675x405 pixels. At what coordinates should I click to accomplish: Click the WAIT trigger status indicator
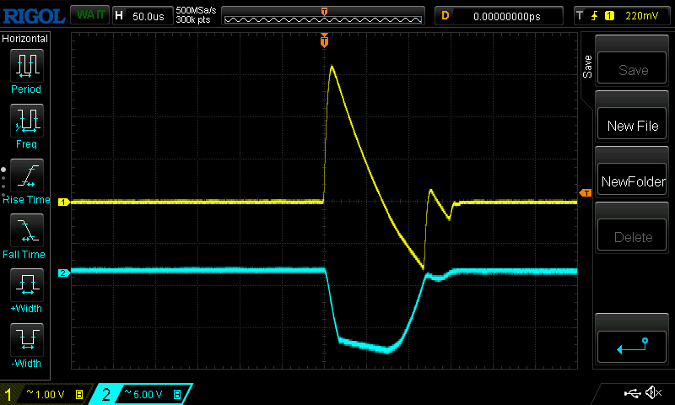[x=87, y=15]
